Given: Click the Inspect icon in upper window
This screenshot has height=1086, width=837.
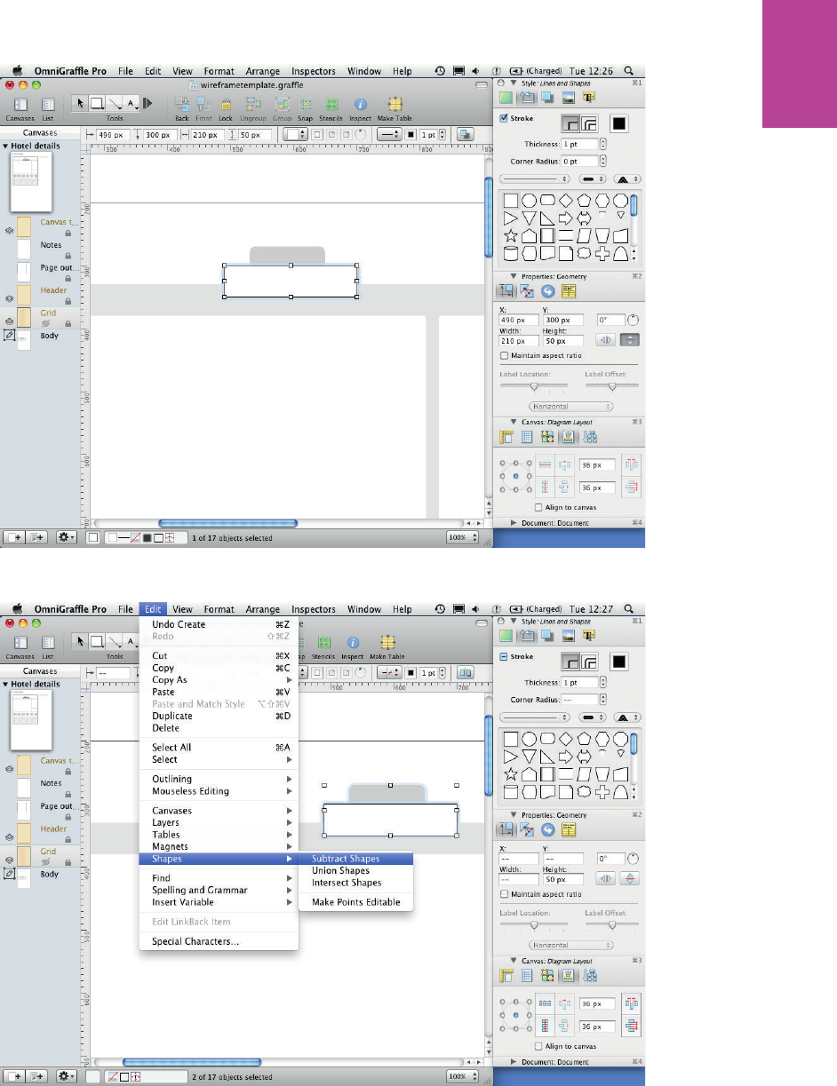Looking at the screenshot, I should [x=361, y=103].
